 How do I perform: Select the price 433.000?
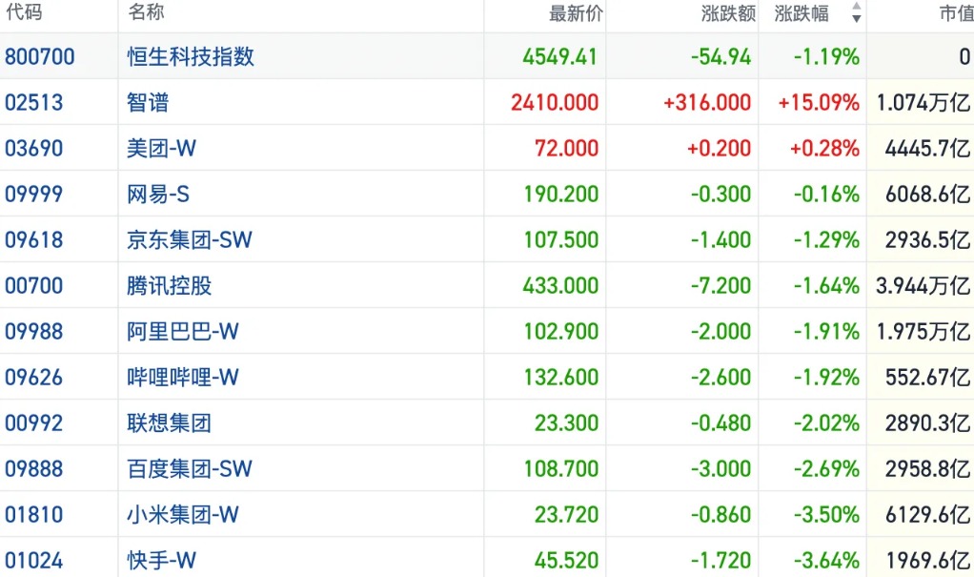[x=560, y=286]
